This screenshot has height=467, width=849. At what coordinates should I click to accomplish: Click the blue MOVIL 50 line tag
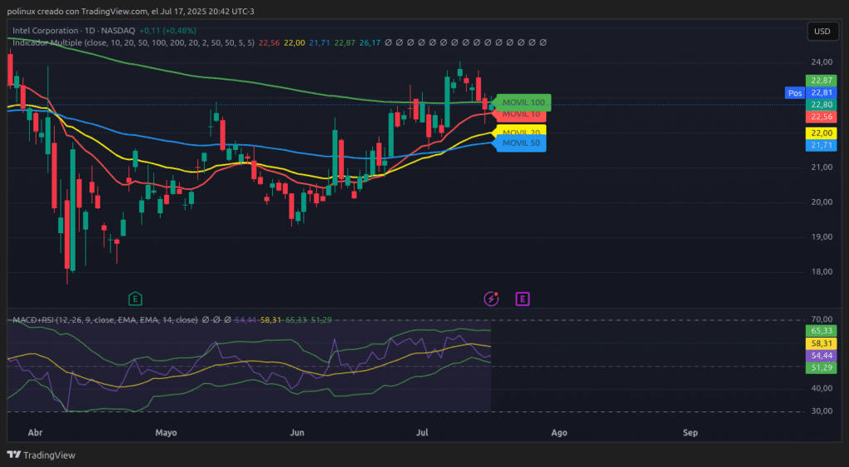521,144
